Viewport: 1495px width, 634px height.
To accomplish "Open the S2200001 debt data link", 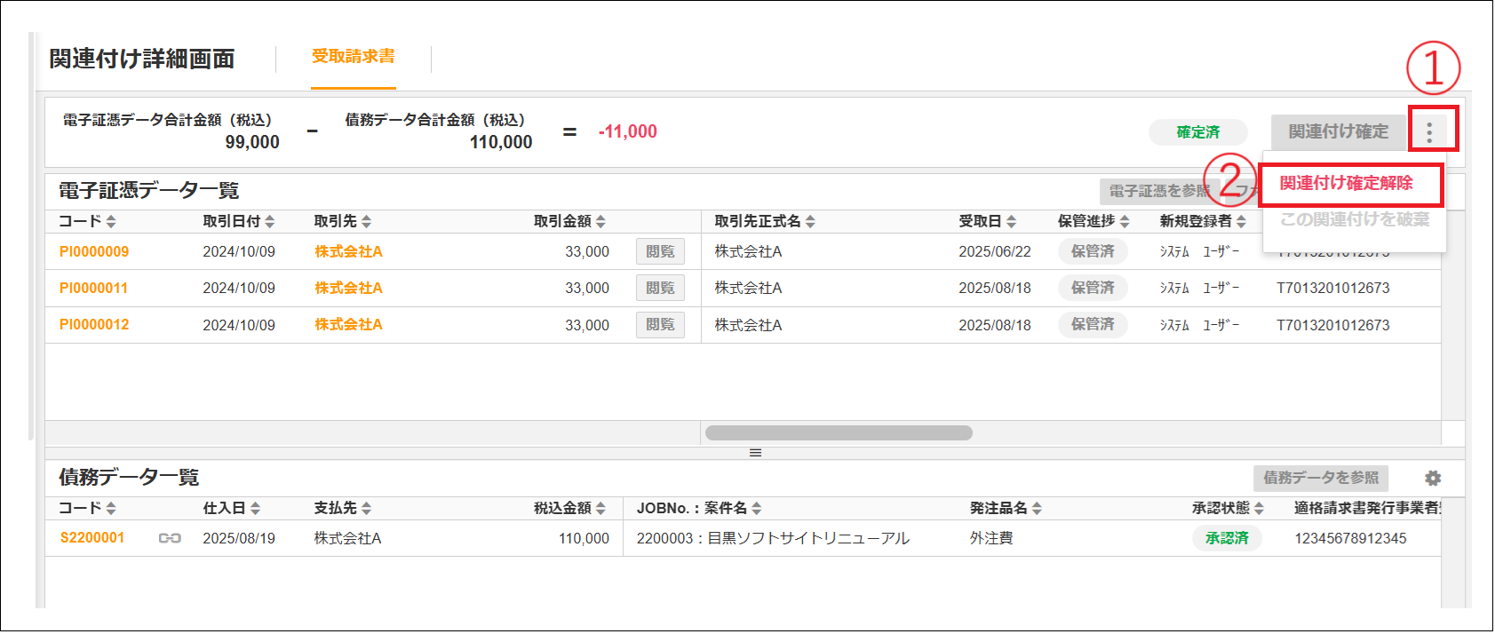I will coord(92,538).
